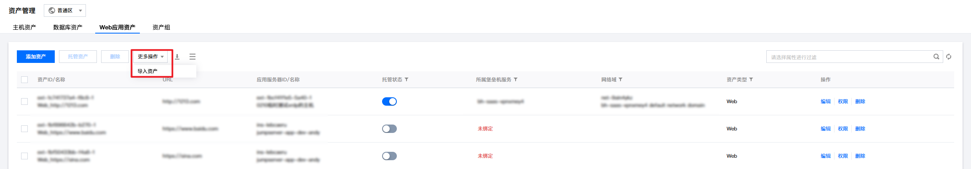Select 导入资产 from the dropdown menu
The height and width of the screenshot is (169, 971).
(147, 71)
